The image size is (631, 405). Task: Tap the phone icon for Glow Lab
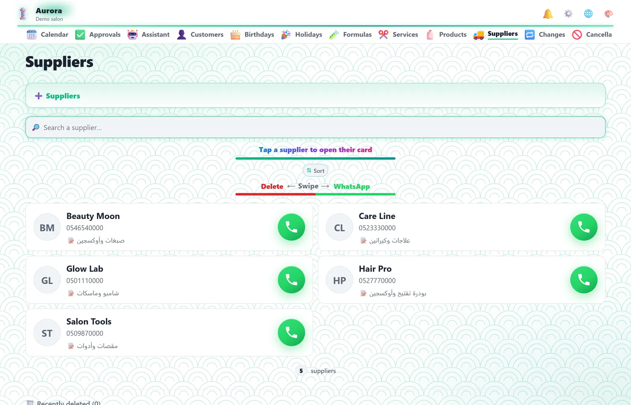pos(291,280)
